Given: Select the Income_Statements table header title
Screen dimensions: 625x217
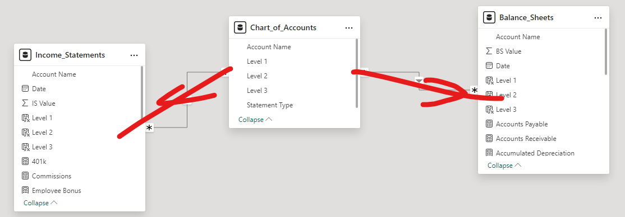Looking at the screenshot, I should 70,55.
